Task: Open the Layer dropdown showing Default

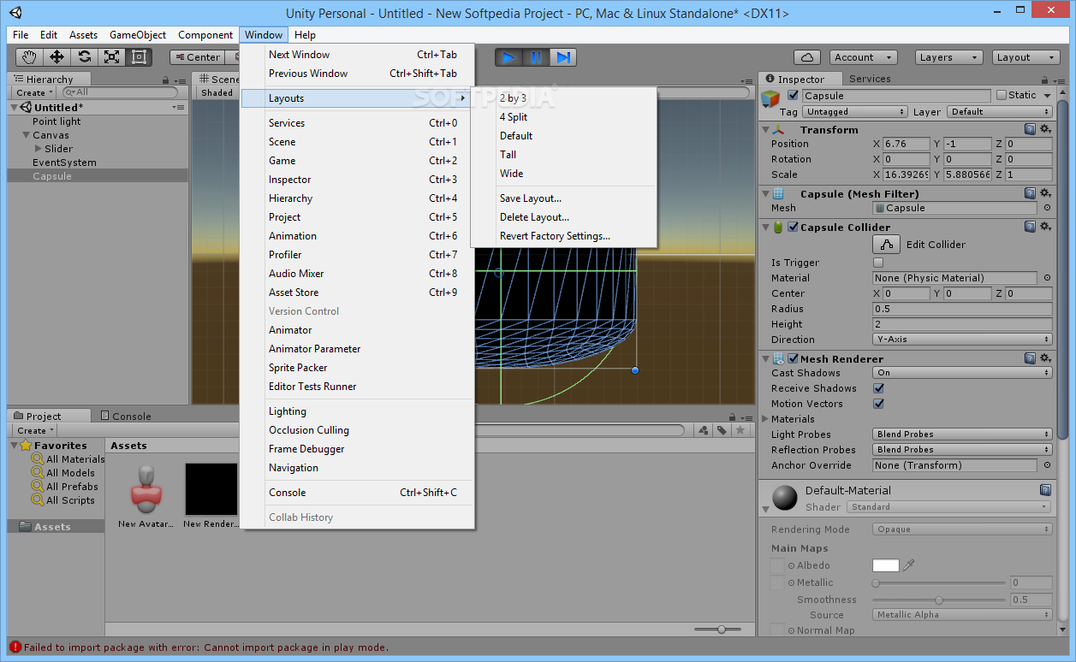Action: pyautogui.click(x=999, y=112)
